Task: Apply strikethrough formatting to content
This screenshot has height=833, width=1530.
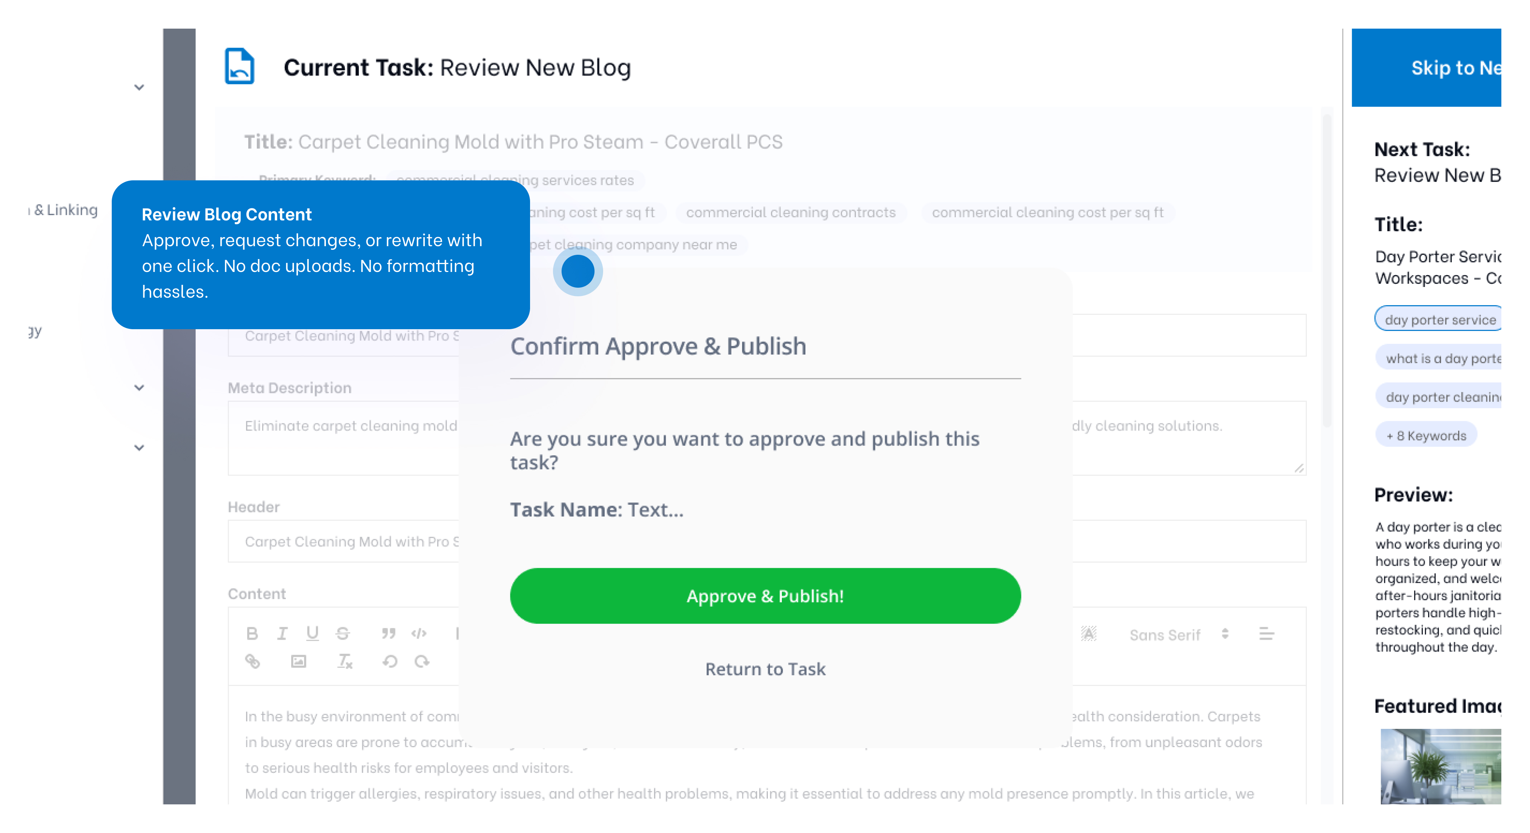Action: tap(343, 634)
